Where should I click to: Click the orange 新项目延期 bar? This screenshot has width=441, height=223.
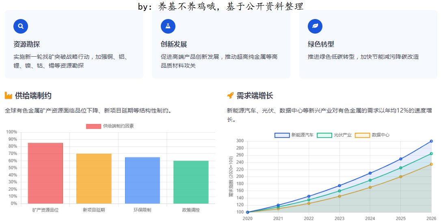click(94, 179)
